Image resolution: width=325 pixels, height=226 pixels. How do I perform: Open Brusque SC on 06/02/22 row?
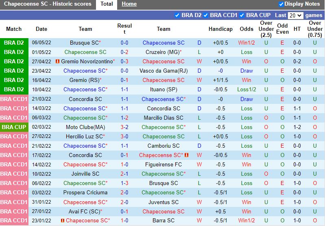tap(164, 183)
